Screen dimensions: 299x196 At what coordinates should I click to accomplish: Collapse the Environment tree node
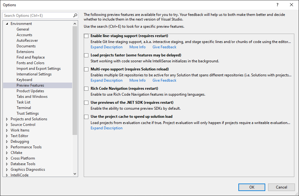(7, 24)
